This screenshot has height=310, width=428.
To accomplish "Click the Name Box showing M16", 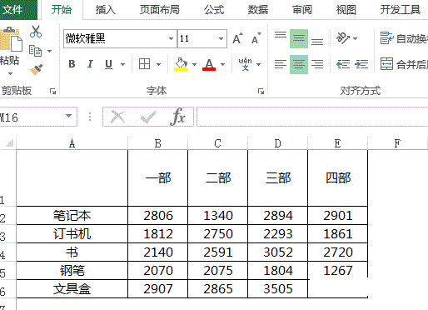I will [38, 117].
